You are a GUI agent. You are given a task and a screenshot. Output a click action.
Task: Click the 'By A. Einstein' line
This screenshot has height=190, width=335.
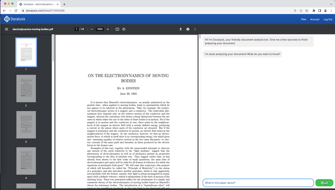point(128,88)
